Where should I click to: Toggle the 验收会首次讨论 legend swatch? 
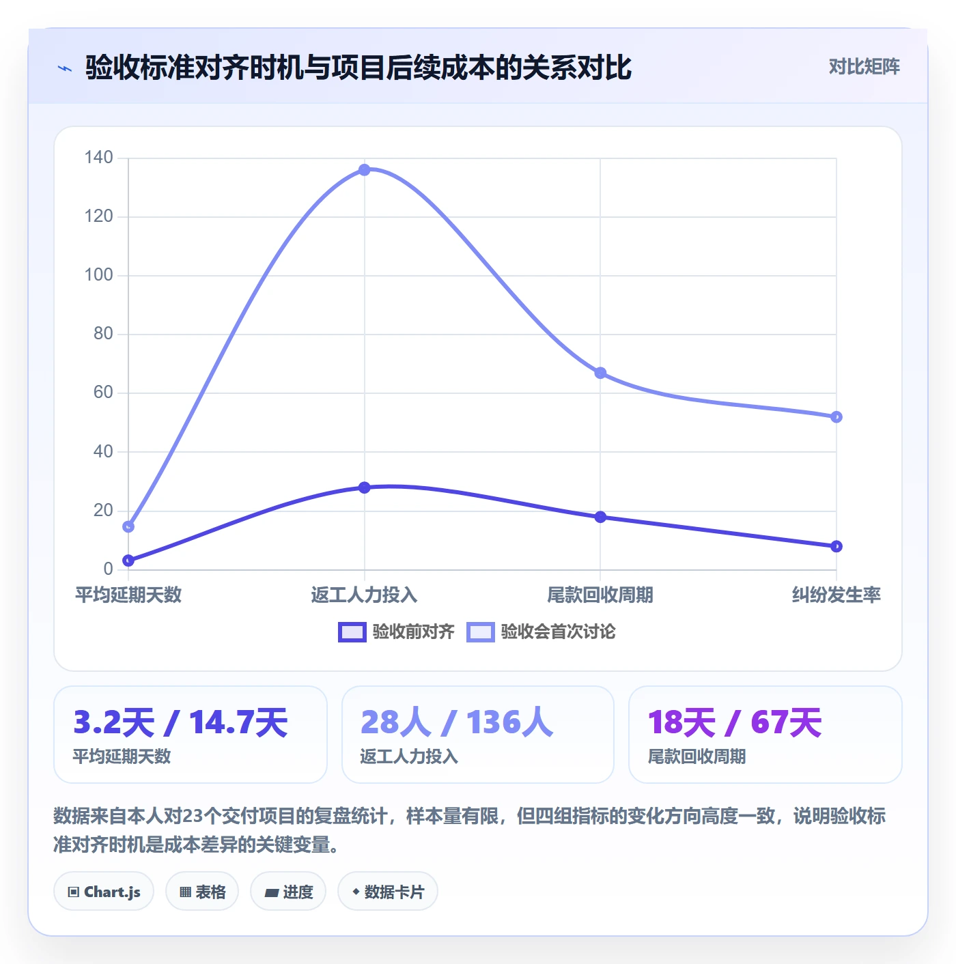pyautogui.click(x=481, y=632)
